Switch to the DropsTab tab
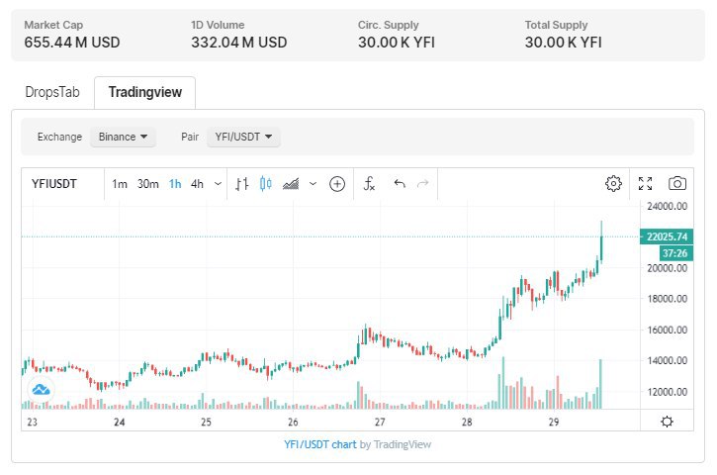 coord(50,92)
